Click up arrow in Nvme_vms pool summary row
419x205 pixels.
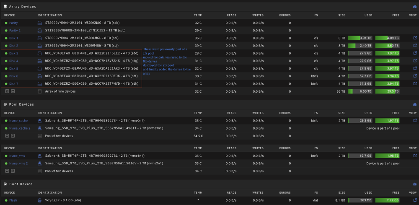[x=13, y=171]
